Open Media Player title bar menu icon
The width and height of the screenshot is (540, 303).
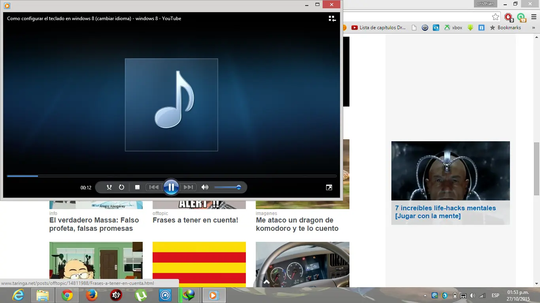tap(7, 6)
